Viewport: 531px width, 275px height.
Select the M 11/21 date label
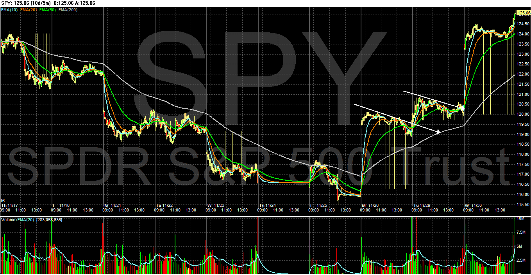[113, 205]
